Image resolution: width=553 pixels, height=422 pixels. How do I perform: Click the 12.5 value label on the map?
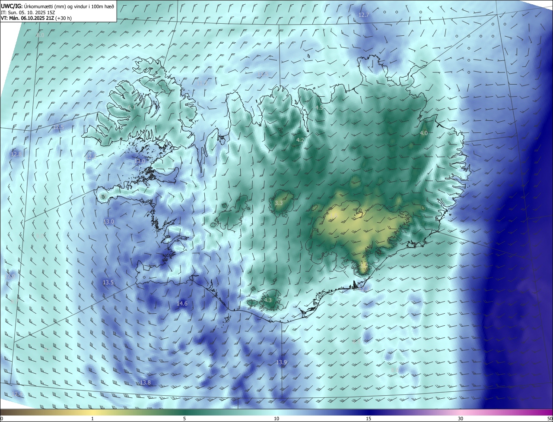click(x=58, y=128)
